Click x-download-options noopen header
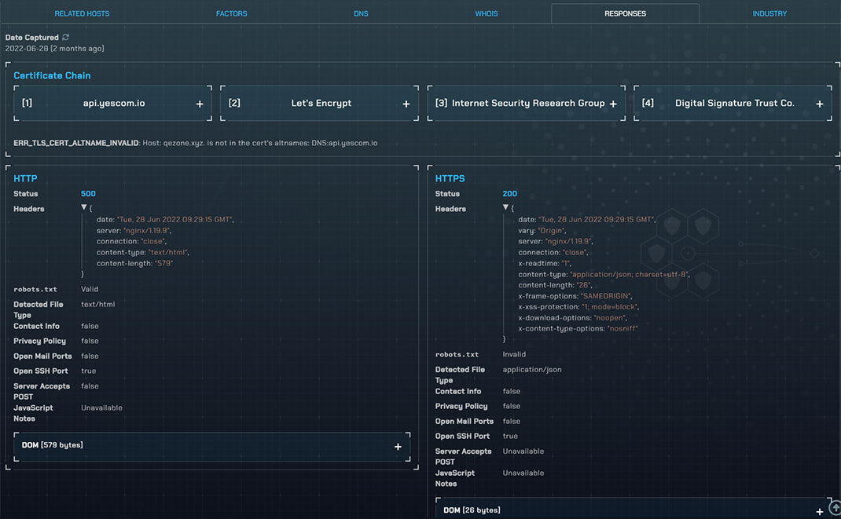841x519 pixels. point(572,318)
